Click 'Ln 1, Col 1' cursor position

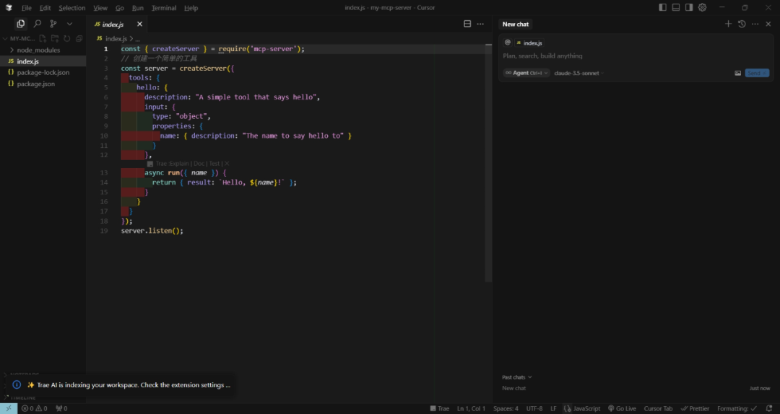pos(471,408)
